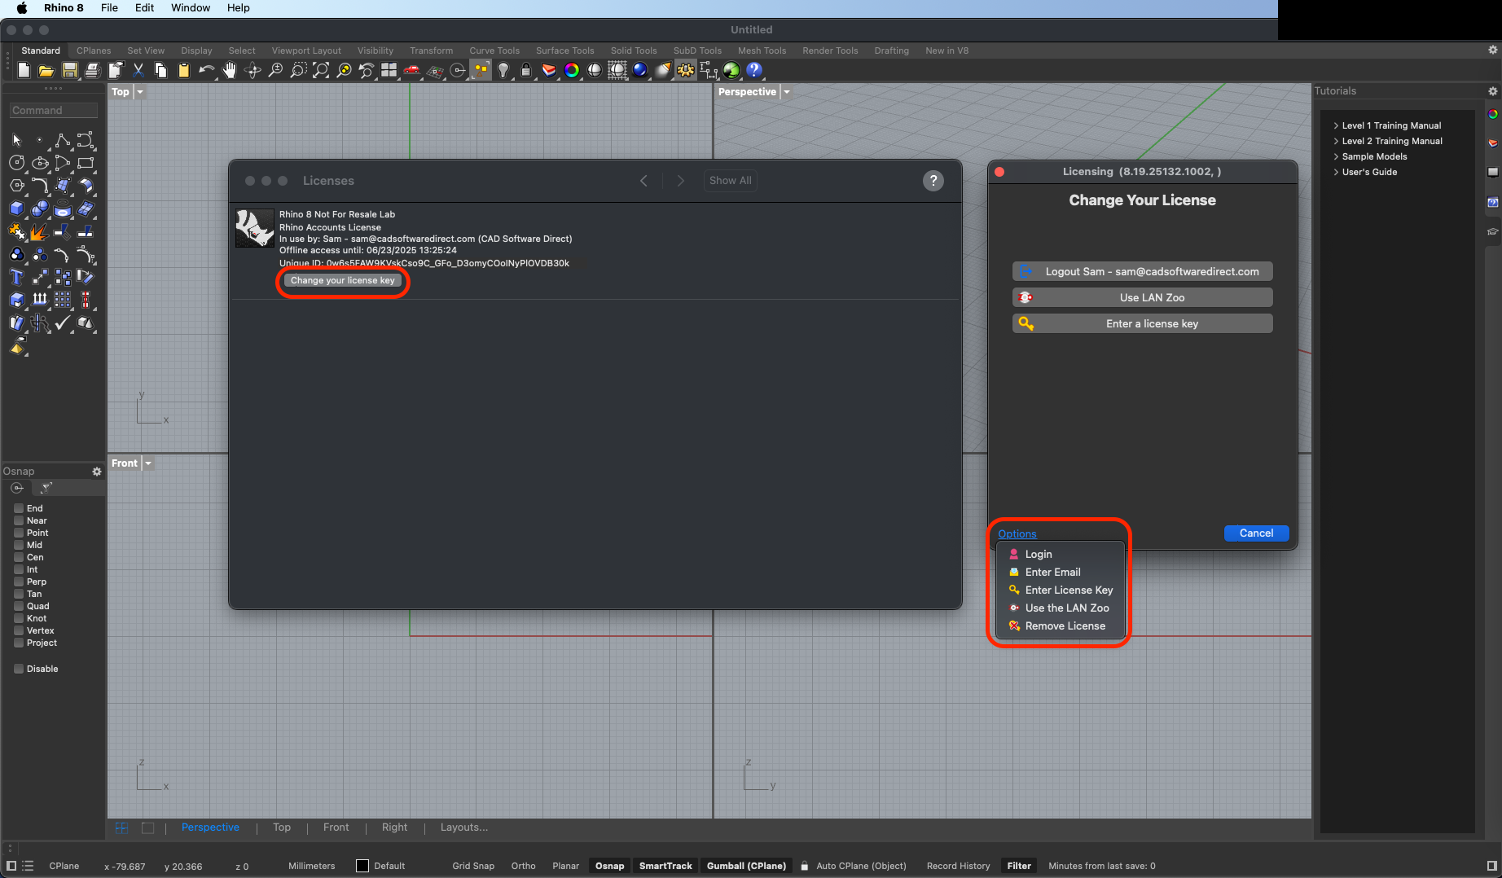Click the padlock Lock objects icon
The image size is (1502, 878).
click(526, 71)
